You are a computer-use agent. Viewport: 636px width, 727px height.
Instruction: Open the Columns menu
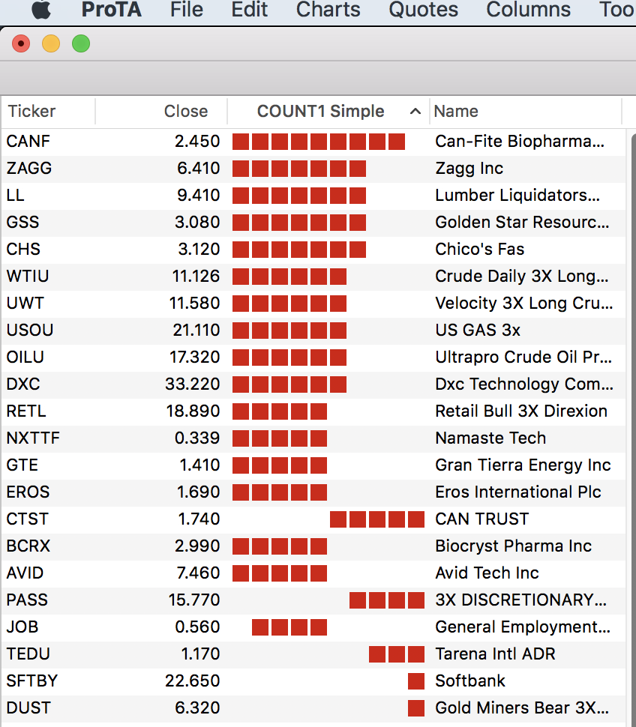coord(528,10)
